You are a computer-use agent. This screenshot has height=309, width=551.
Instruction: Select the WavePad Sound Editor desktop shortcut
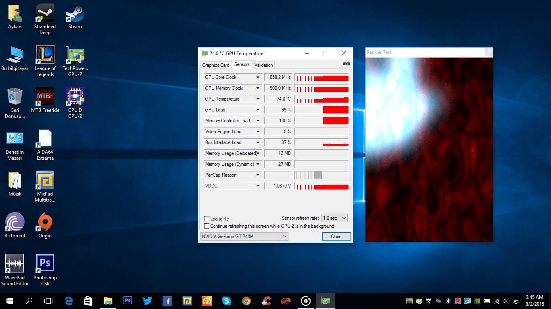click(15, 270)
